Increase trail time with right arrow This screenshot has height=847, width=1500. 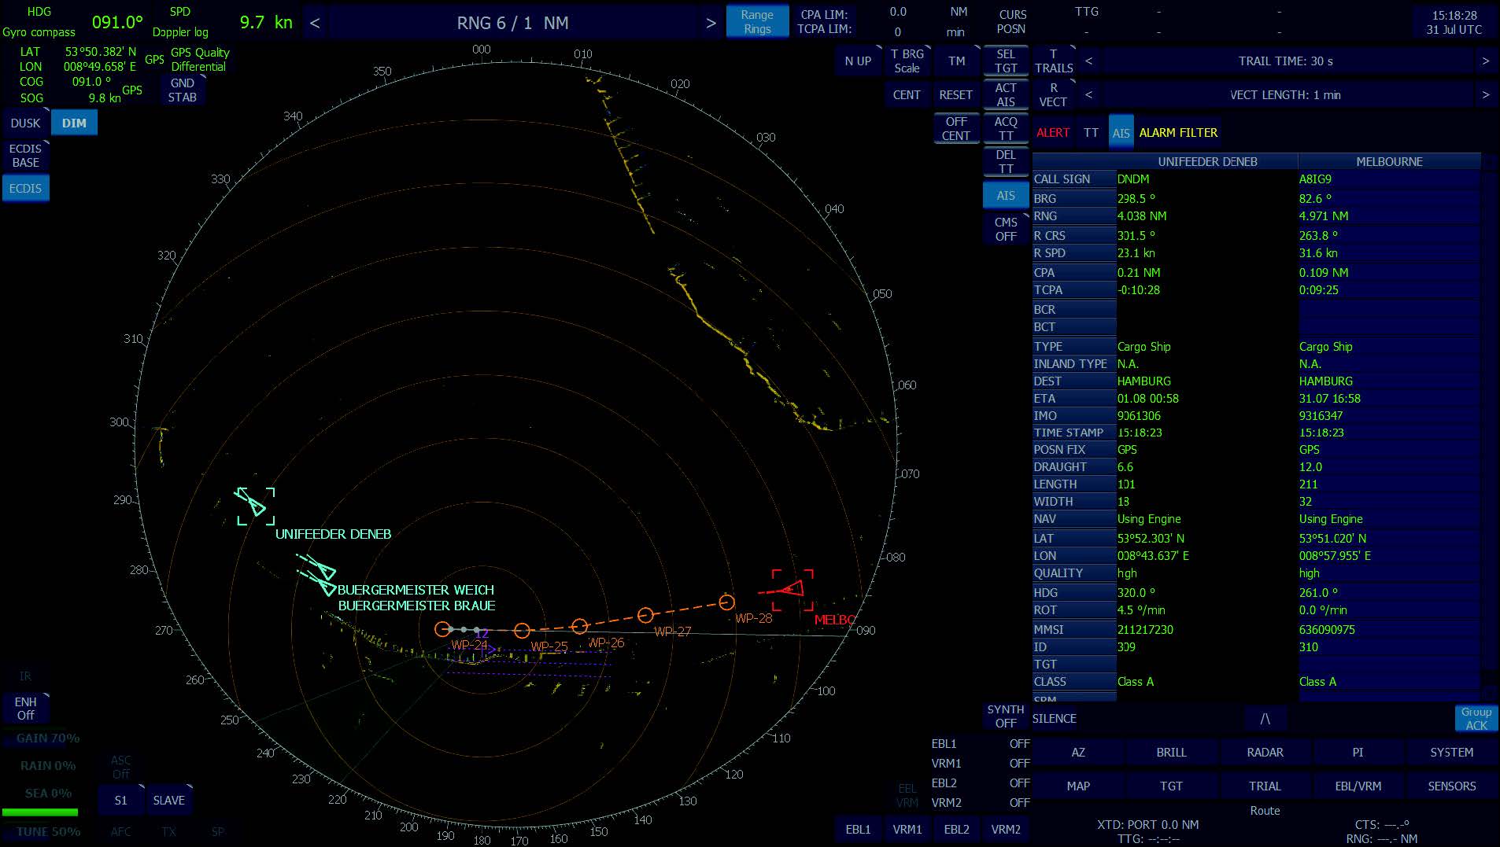pos(1485,61)
